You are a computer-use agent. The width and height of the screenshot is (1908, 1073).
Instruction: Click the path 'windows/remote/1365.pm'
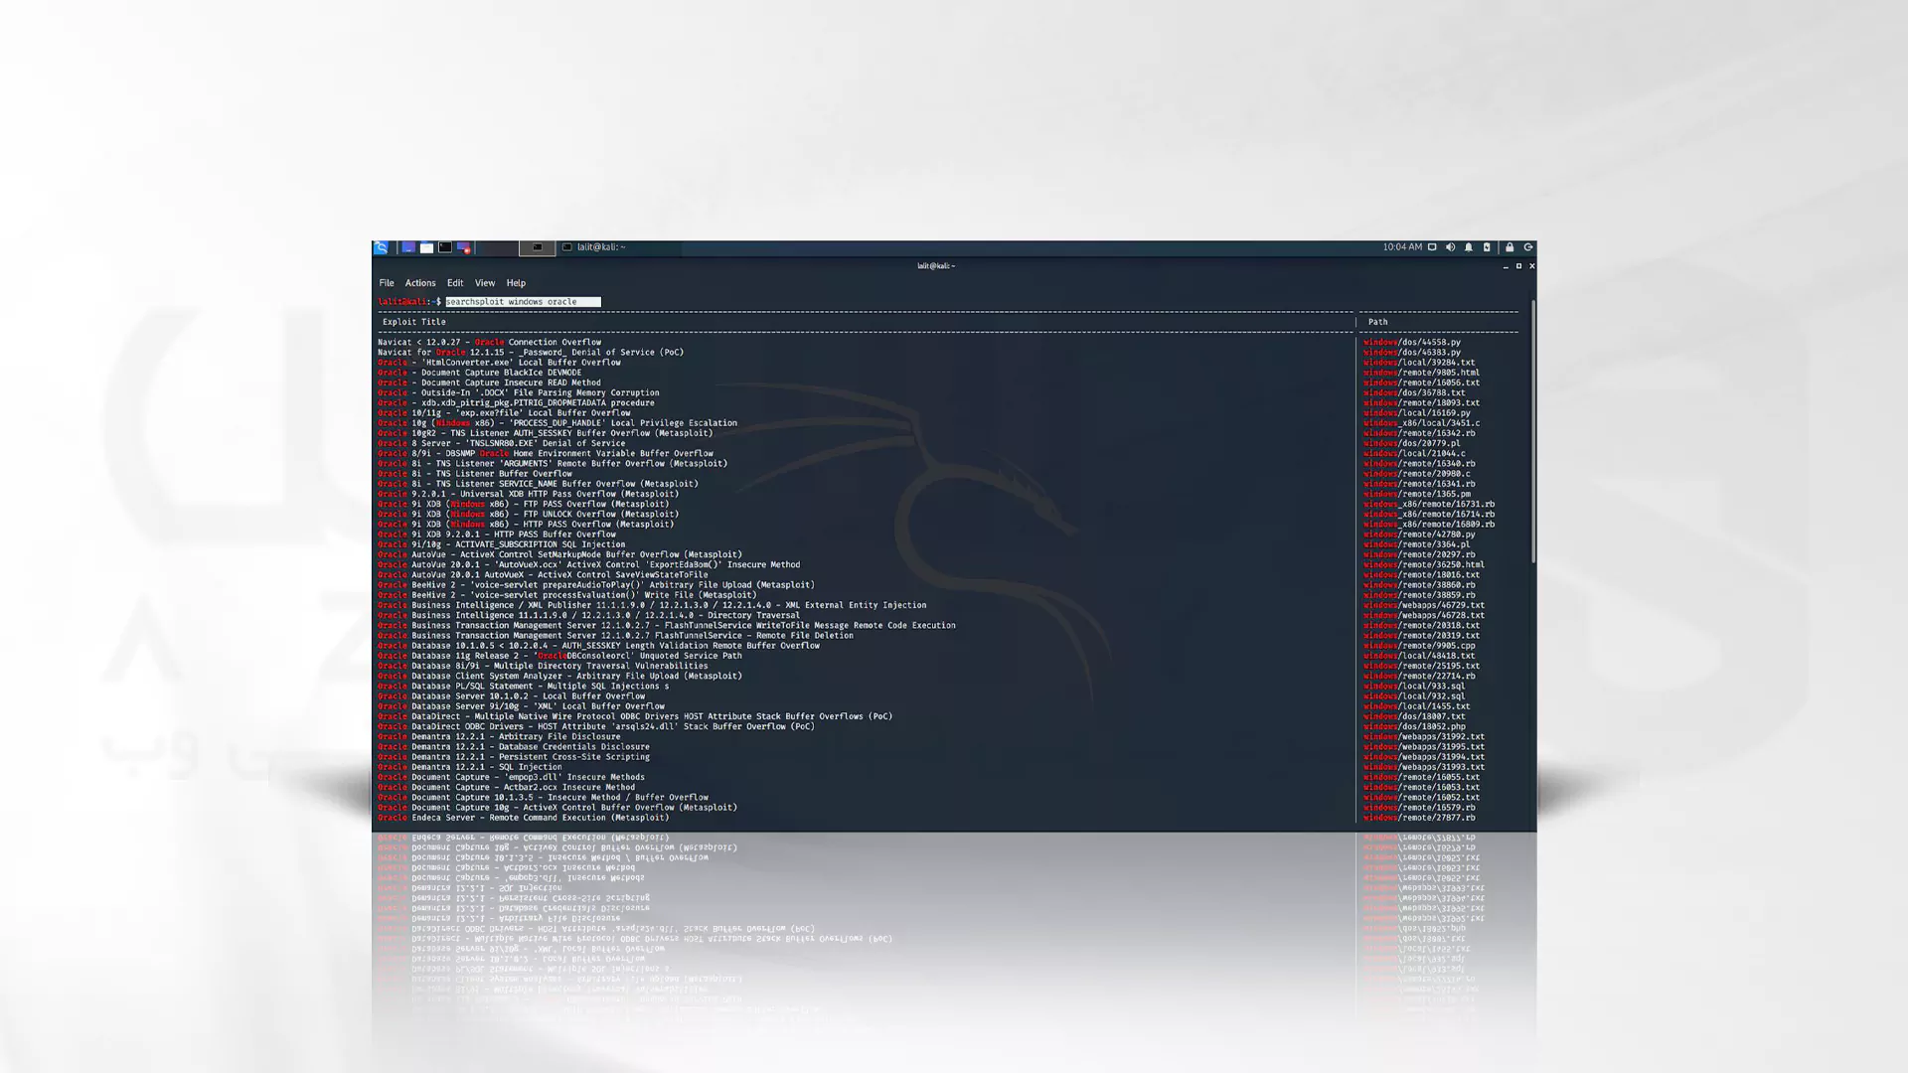tap(1417, 494)
